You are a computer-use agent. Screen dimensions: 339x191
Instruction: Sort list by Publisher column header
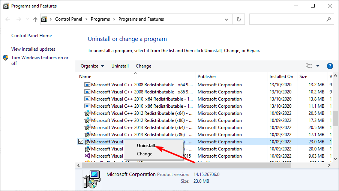point(207,76)
